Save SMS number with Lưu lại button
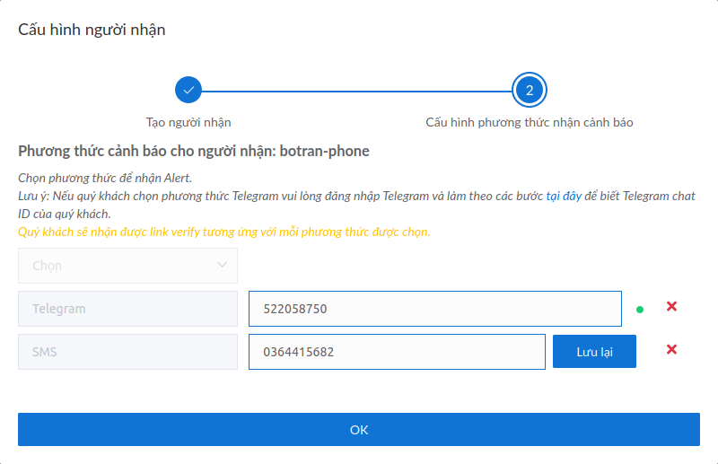Image resolution: width=718 pixels, height=464 pixels. [594, 351]
